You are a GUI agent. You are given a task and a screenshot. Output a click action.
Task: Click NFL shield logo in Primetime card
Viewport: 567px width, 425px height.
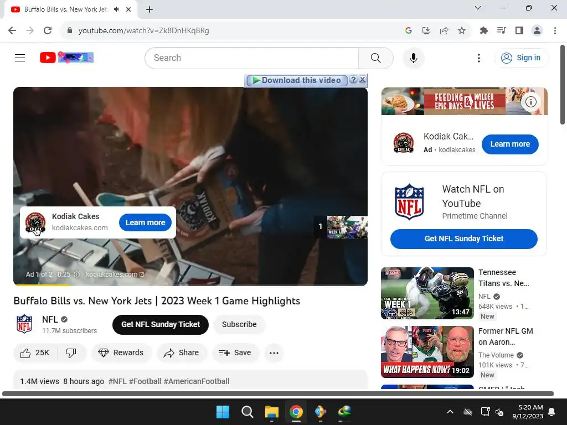pos(409,201)
